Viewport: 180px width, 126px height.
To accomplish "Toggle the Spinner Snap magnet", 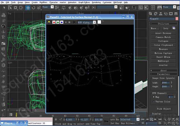I will pos(87,8).
